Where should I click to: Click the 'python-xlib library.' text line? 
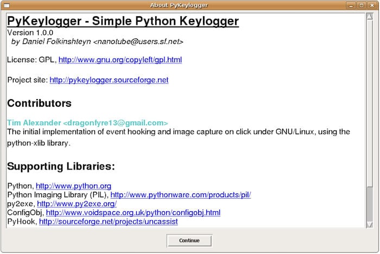[39, 144]
